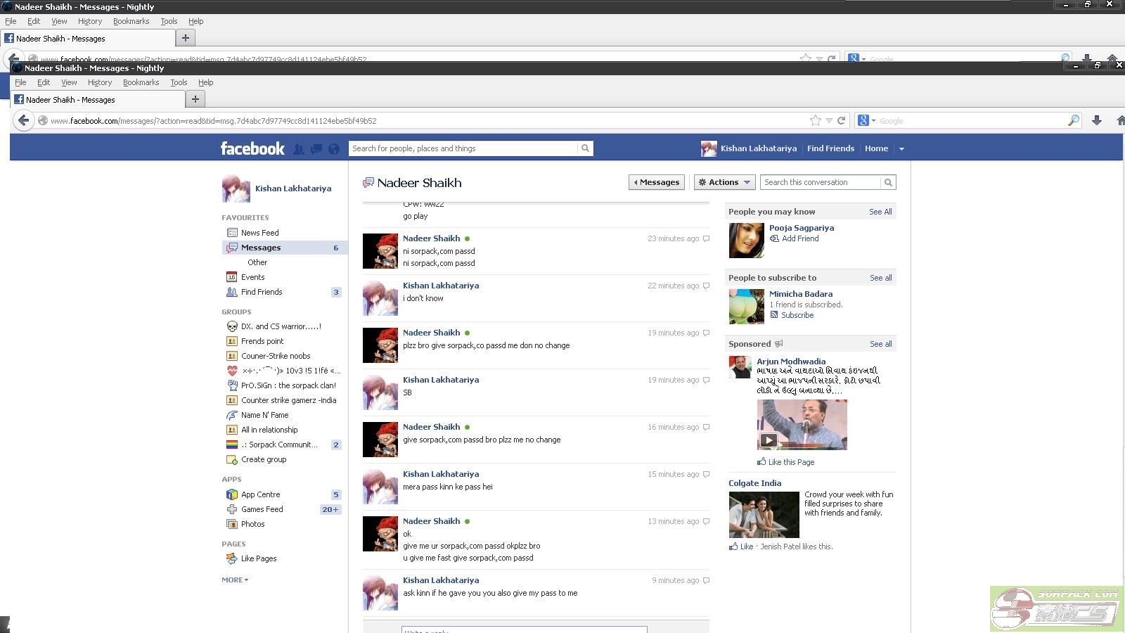Open the Facebook messages icon in header
The width and height of the screenshot is (1125, 633).
pyautogui.click(x=316, y=149)
